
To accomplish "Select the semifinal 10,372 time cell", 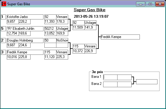I will tap(79, 51).
